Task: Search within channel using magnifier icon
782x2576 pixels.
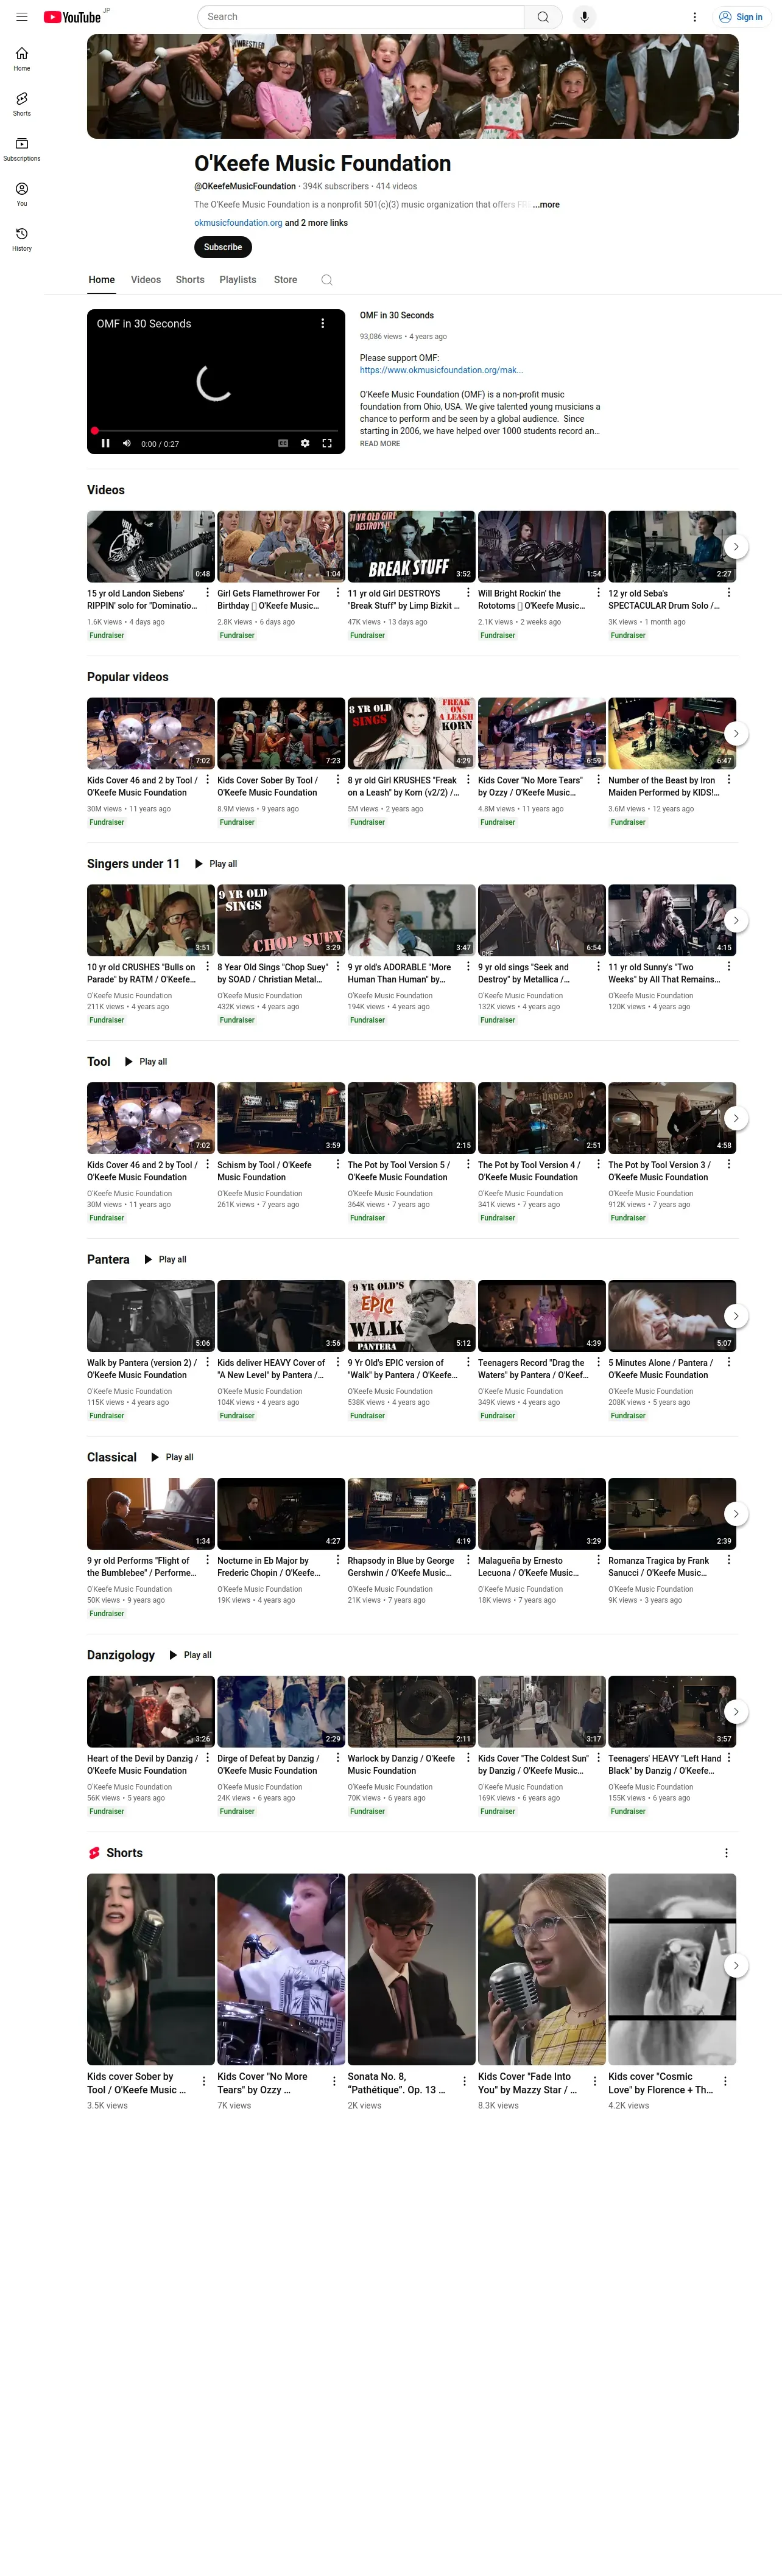Action: pos(326,280)
